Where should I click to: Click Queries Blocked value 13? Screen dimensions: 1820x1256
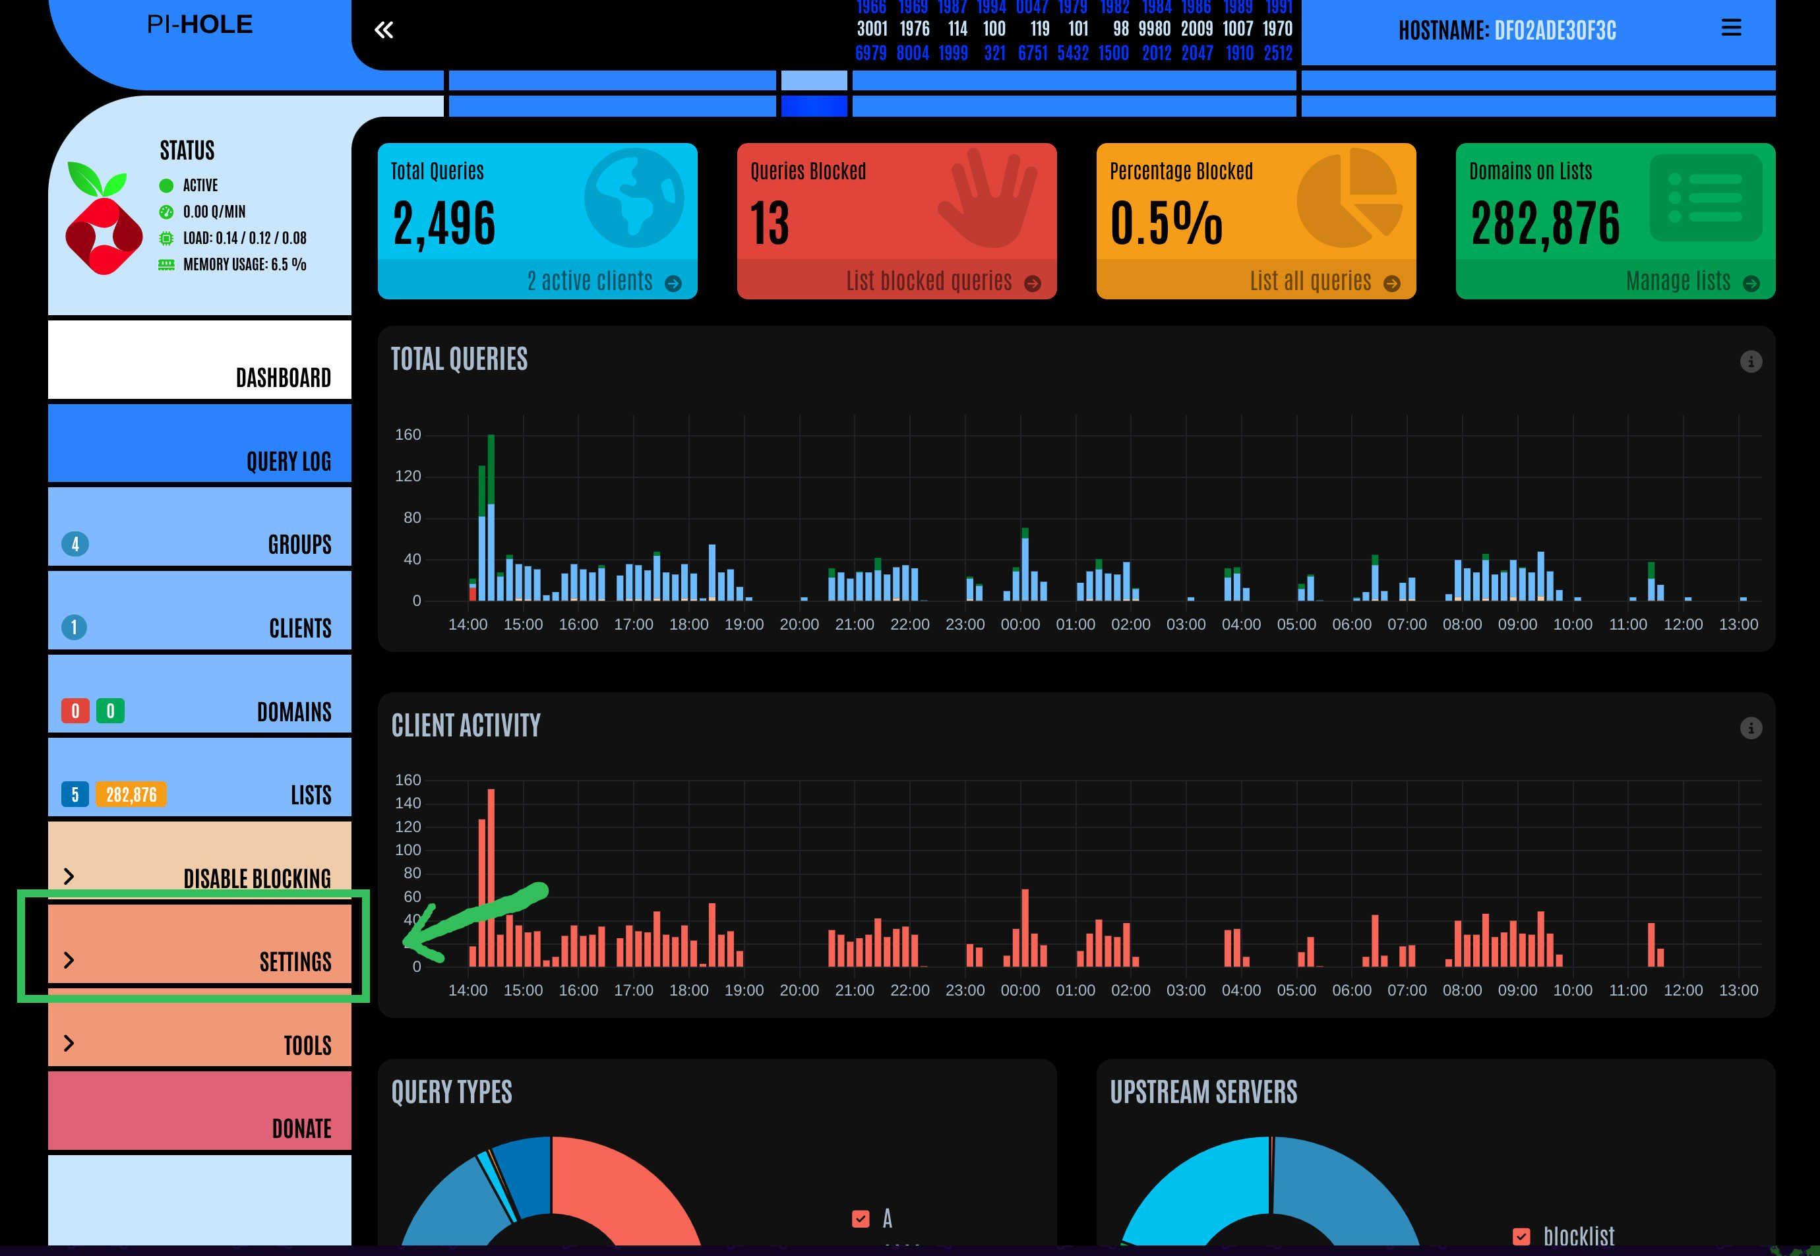(770, 224)
